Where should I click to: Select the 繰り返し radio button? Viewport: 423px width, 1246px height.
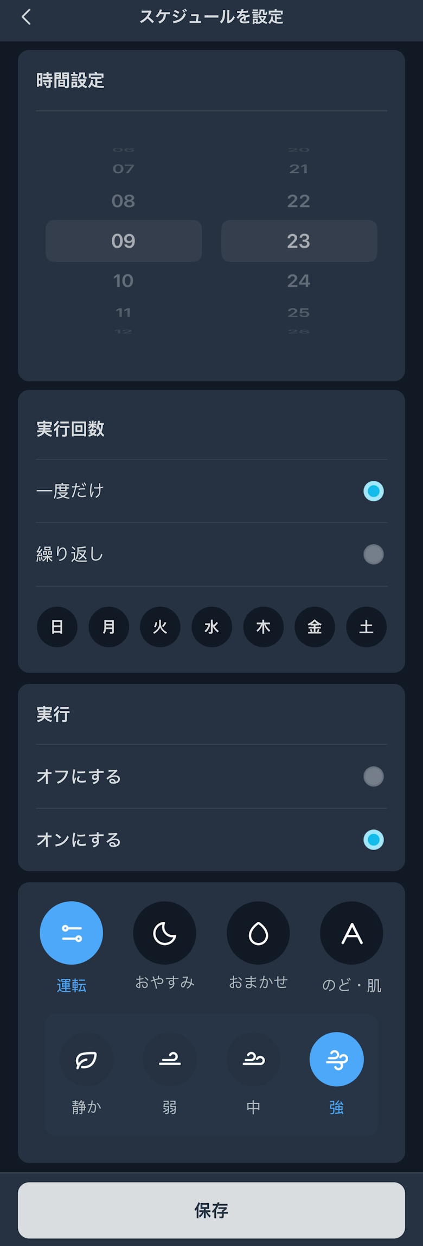tap(373, 555)
